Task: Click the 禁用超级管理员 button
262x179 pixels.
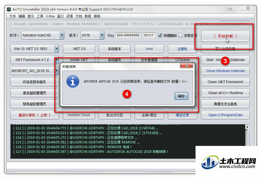Action: [x=34, y=104]
